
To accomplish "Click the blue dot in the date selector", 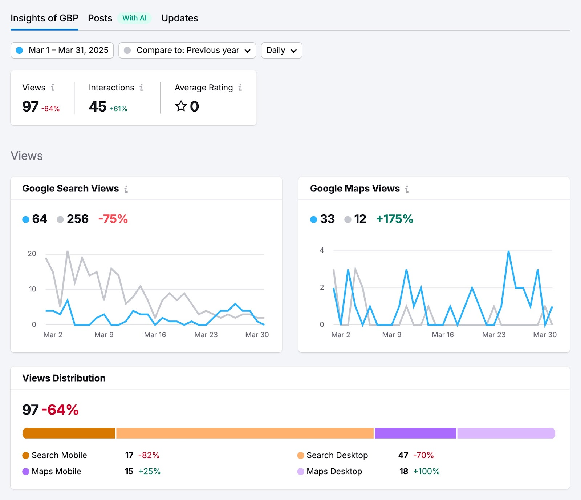I will [20, 51].
